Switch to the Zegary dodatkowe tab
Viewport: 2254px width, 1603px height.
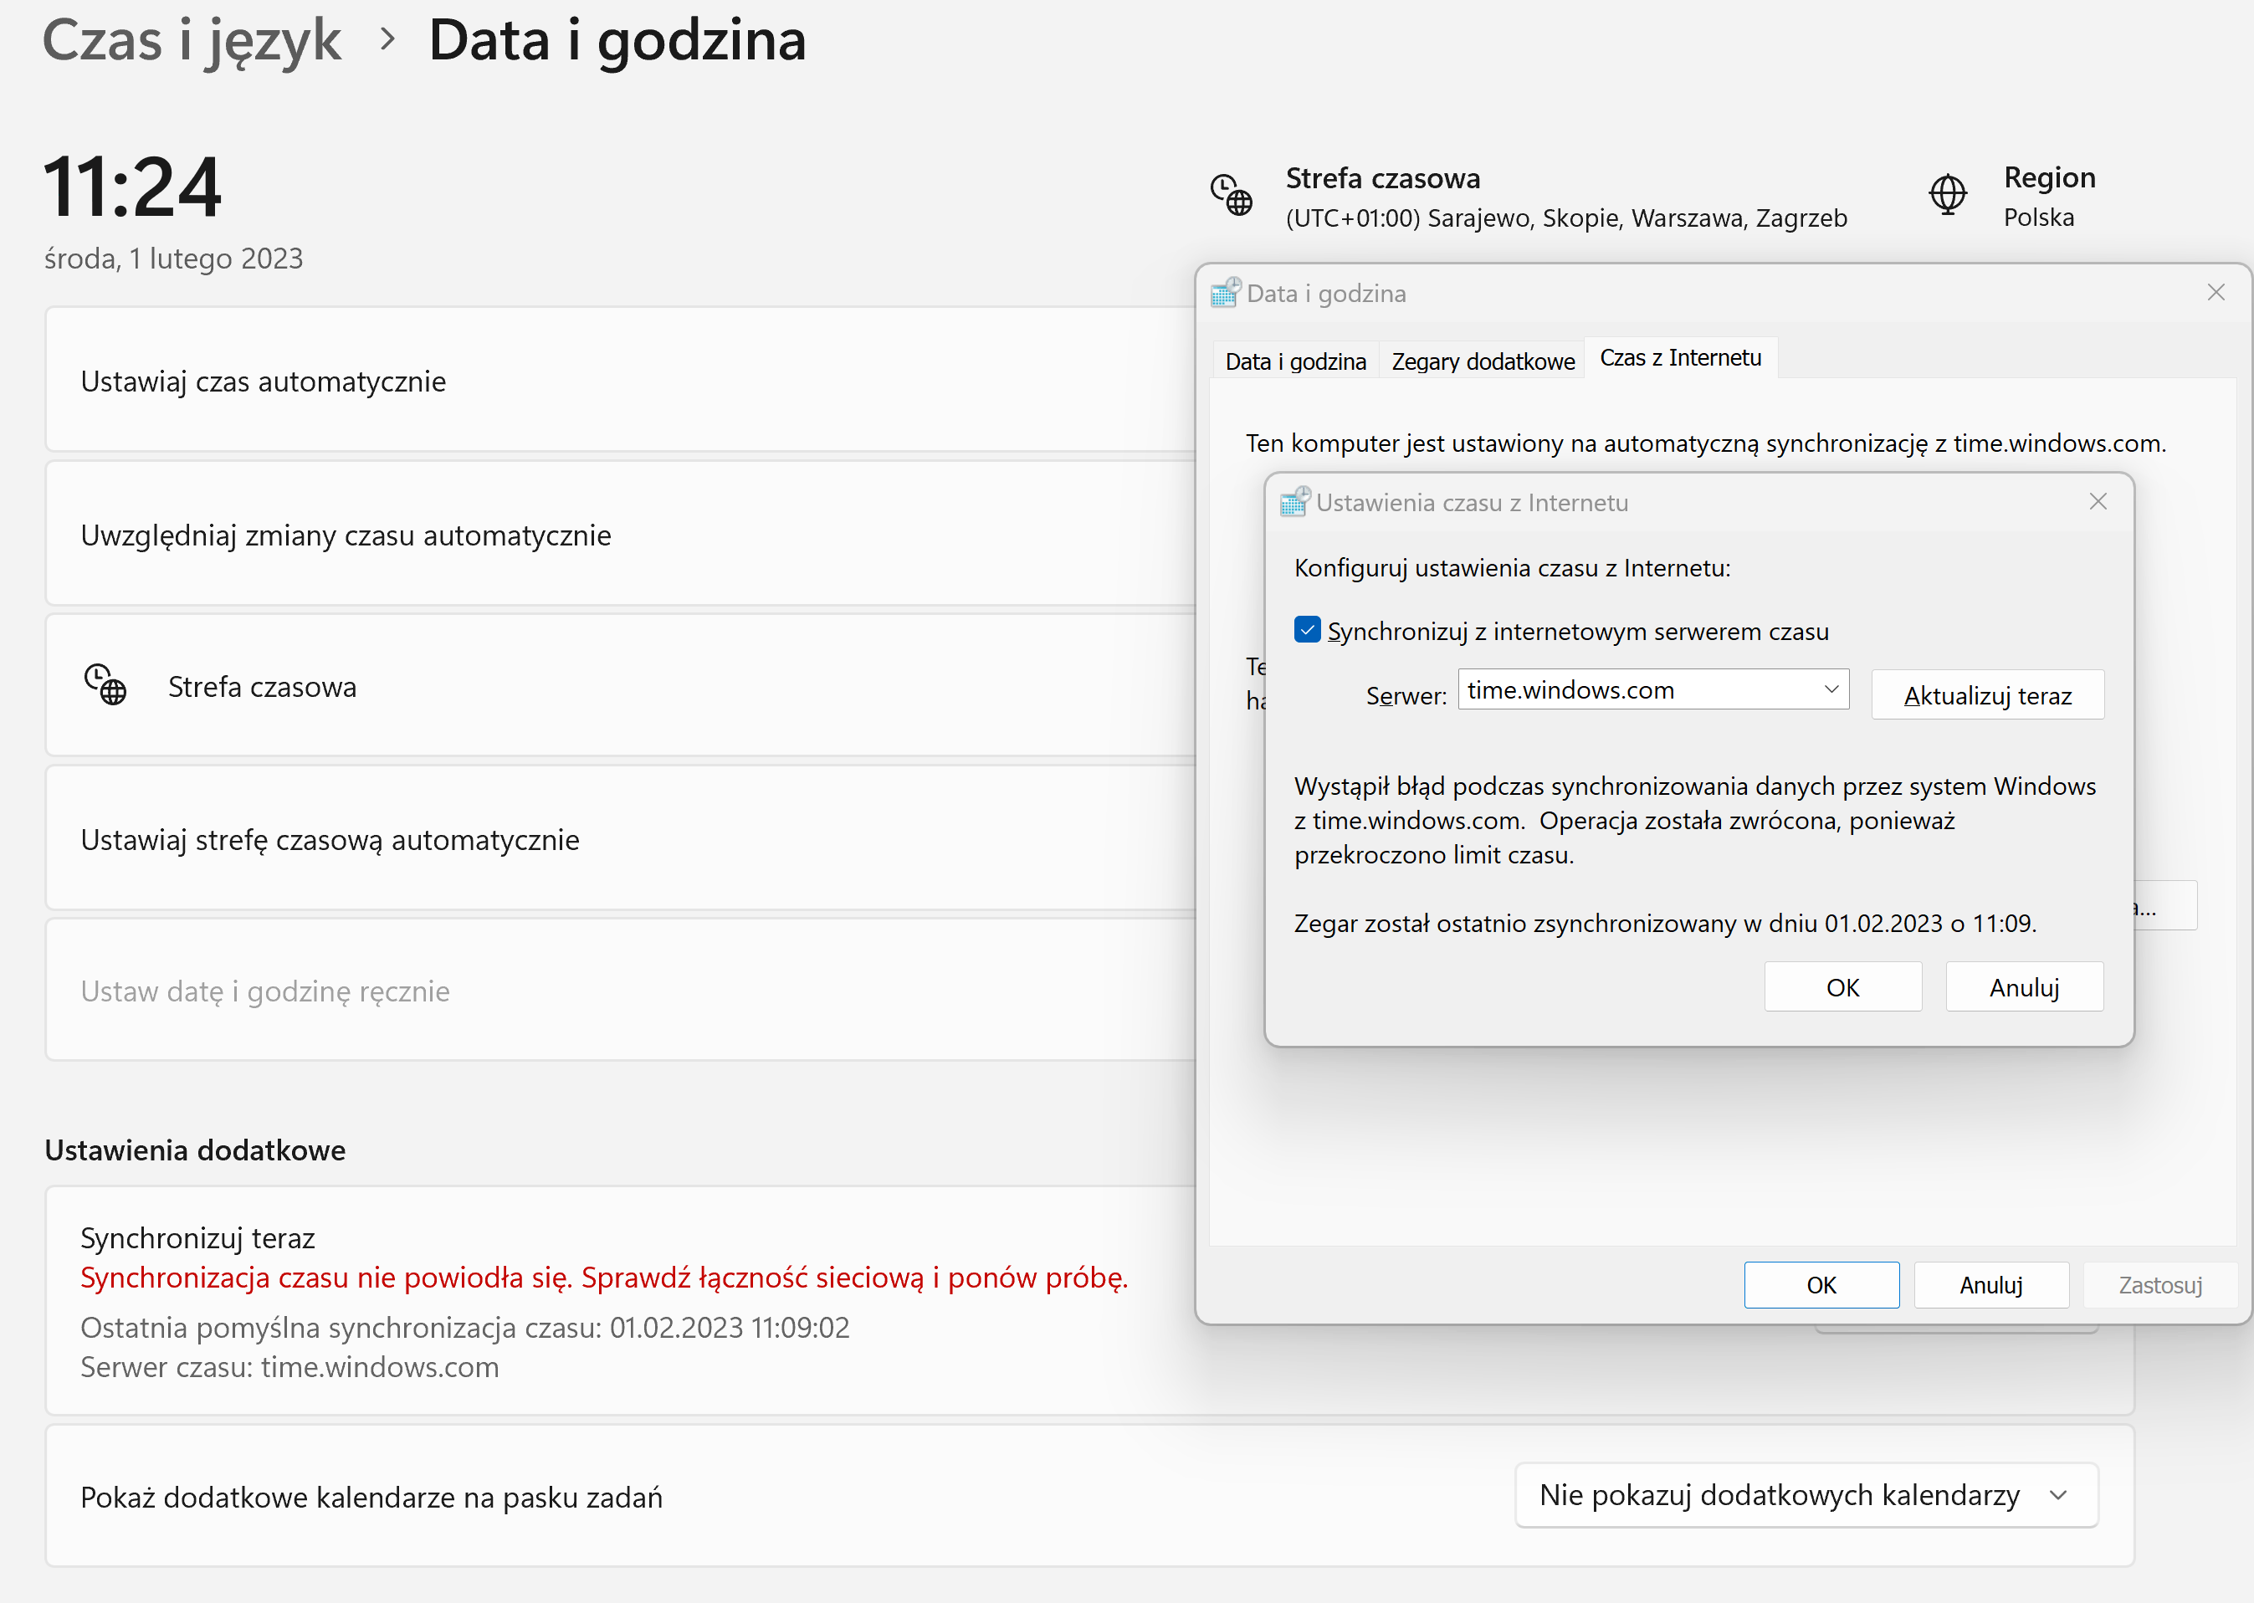(1481, 361)
